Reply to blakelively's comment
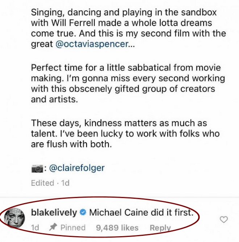 (x=160, y=228)
